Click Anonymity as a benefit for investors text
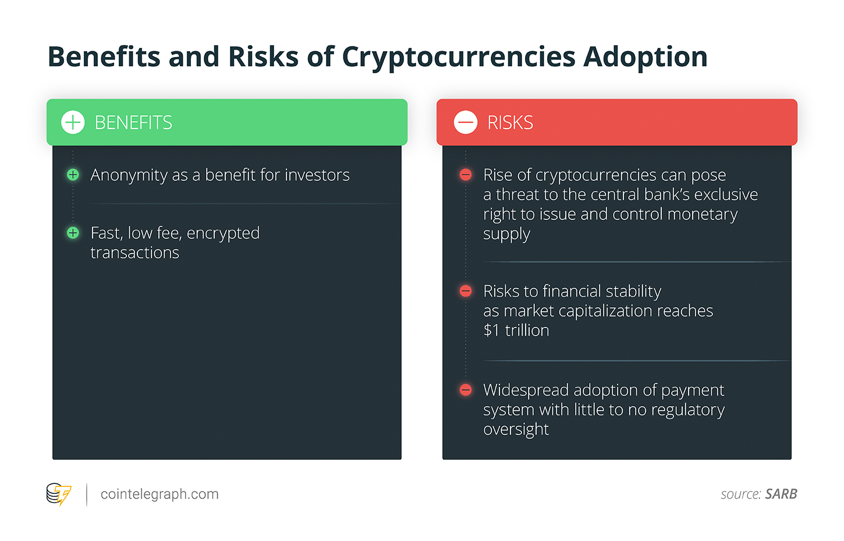Viewport: 844px width, 541px height. tap(220, 175)
